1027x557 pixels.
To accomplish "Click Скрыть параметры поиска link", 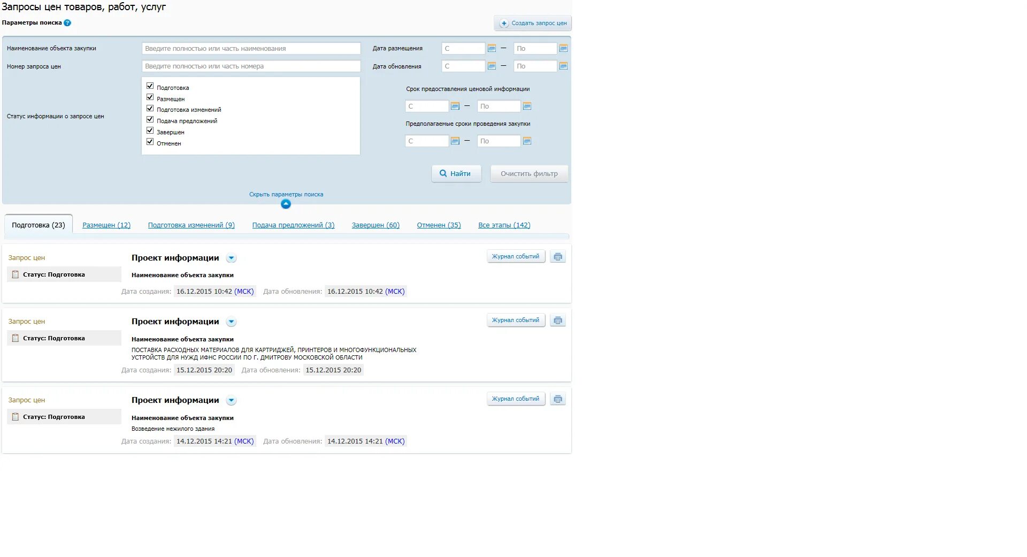I will [x=286, y=195].
